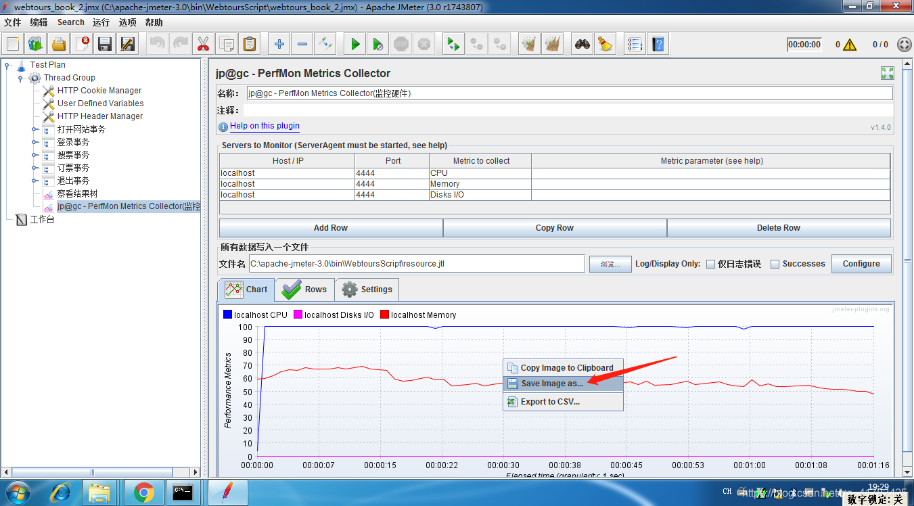Click Remote Start All icon
The width and height of the screenshot is (914, 506).
coord(454,45)
